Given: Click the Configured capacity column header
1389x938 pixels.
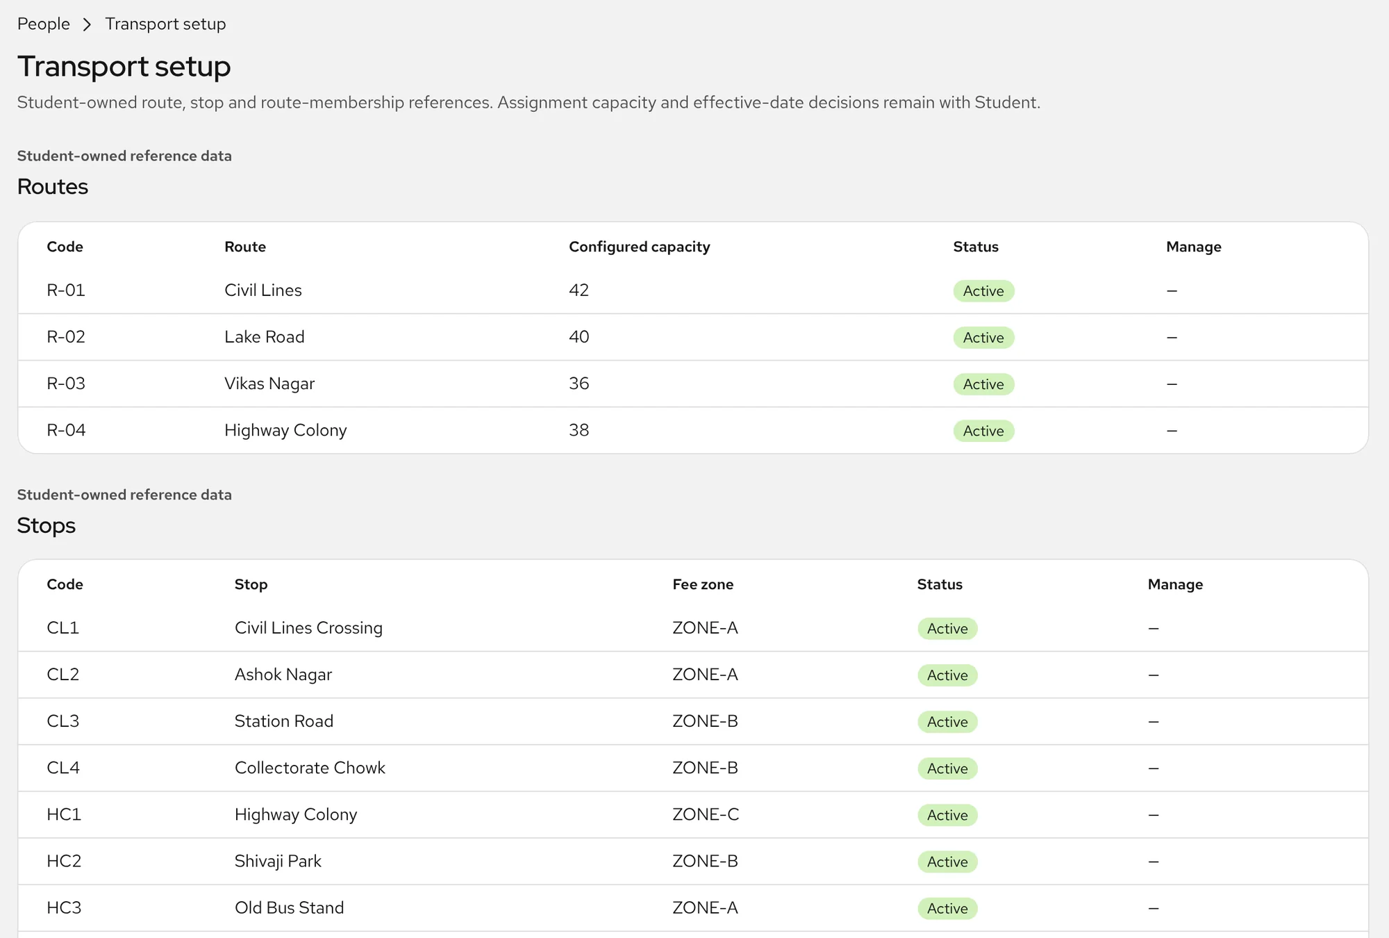Looking at the screenshot, I should tap(640, 247).
